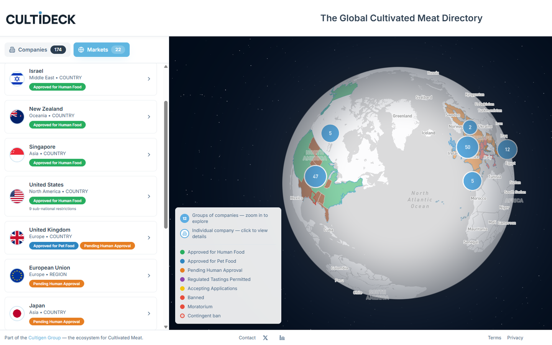This screenshot has height=345, width=552.
Task: Click the market list scrollbar thumb
Action: click(166, 165)
